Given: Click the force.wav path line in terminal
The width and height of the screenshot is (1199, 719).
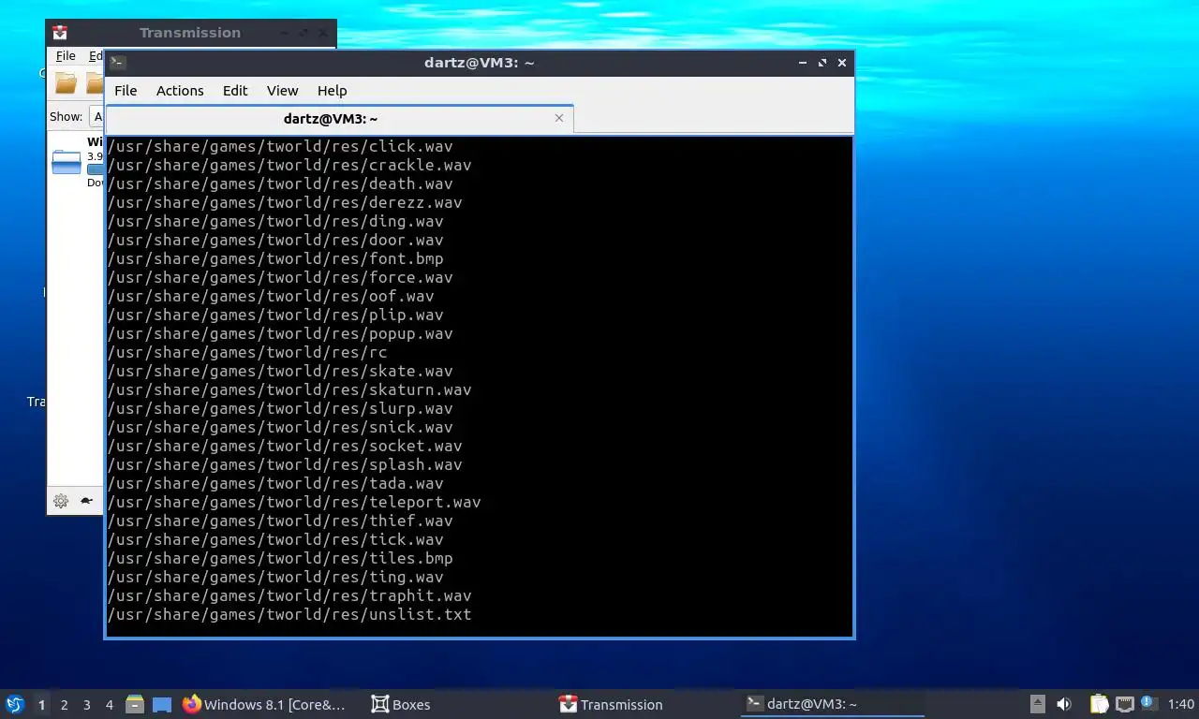Looking at the screenshot, I should (280, 278).
